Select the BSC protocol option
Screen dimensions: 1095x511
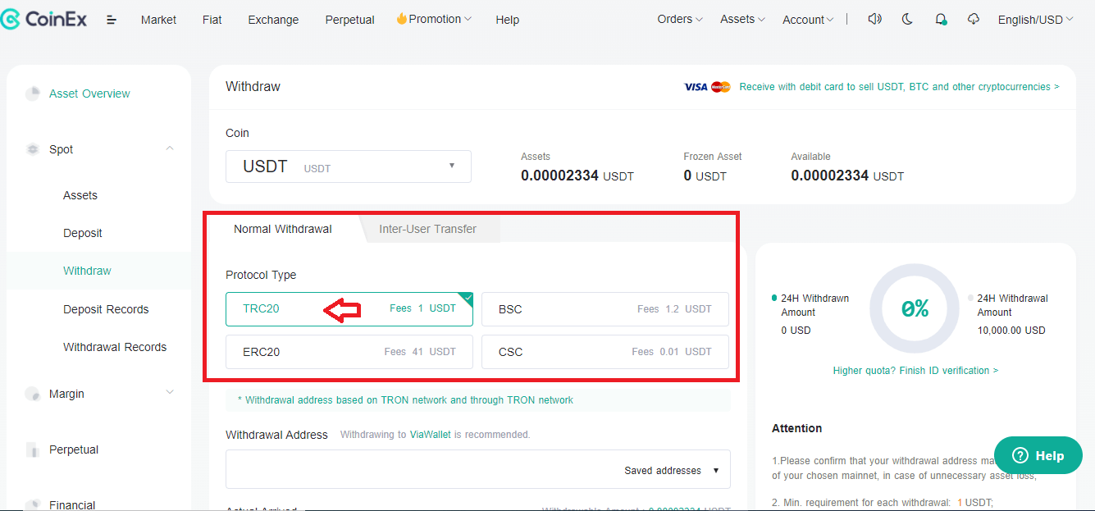coord(605,309)
